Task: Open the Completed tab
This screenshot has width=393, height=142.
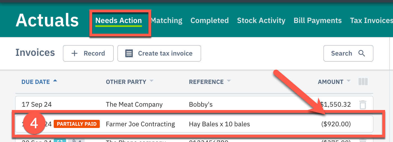Action: [x=209, y=20]
